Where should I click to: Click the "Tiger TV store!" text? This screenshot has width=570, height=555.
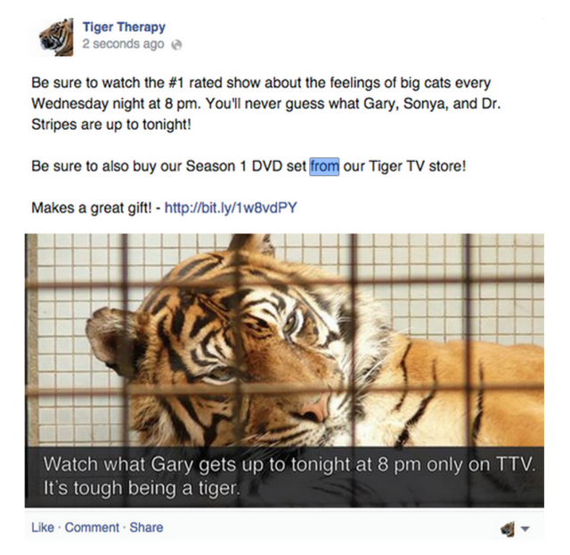tap(418, 166)
